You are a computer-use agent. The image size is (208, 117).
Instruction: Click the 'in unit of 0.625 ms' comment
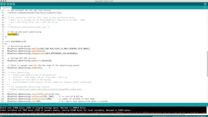pyautogui.click(x=71, y=97)
